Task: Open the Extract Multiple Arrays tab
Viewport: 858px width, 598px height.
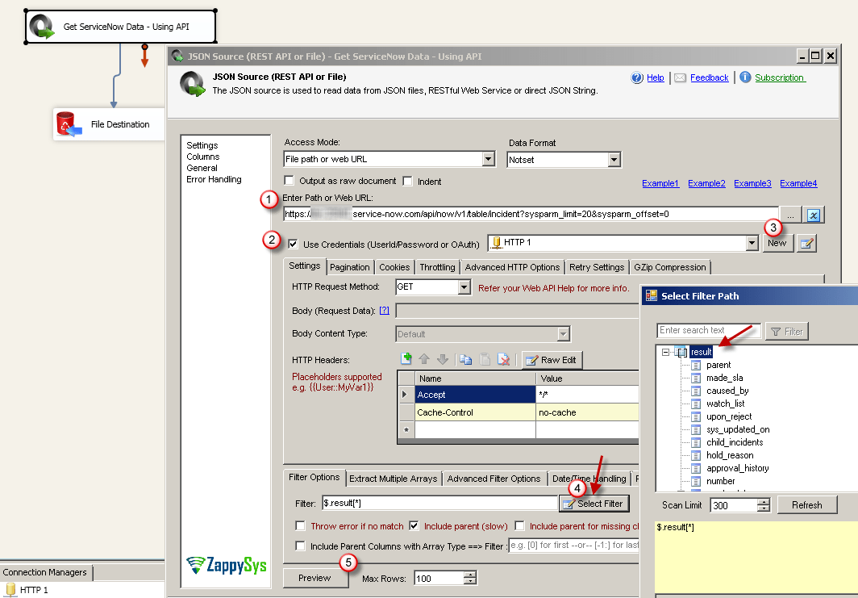Action: (x=393, y=478)
